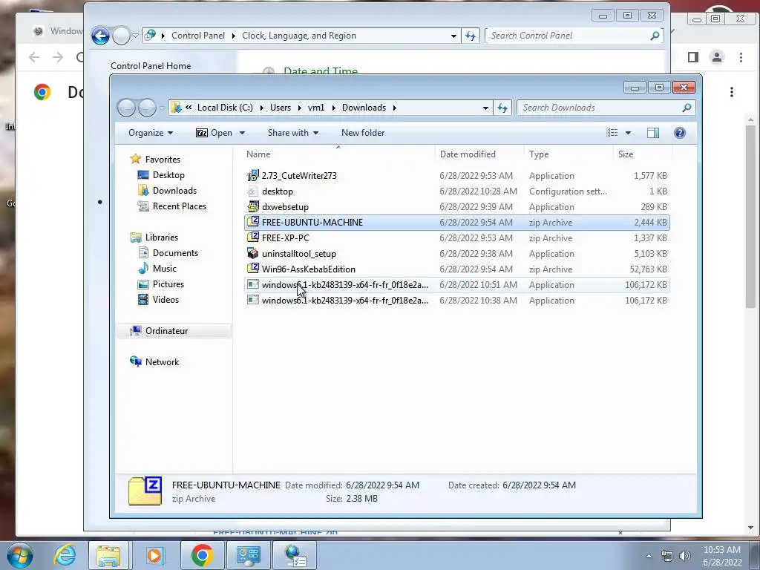Toggle Chrome side panel icon
This screenshot has width=760, height=570.
(x=692, y=57)
